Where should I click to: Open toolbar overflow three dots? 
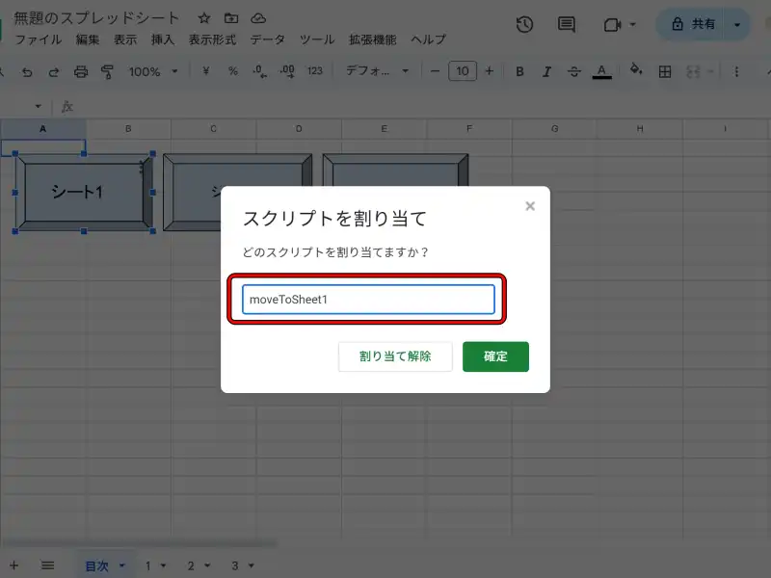click(736, 71)
